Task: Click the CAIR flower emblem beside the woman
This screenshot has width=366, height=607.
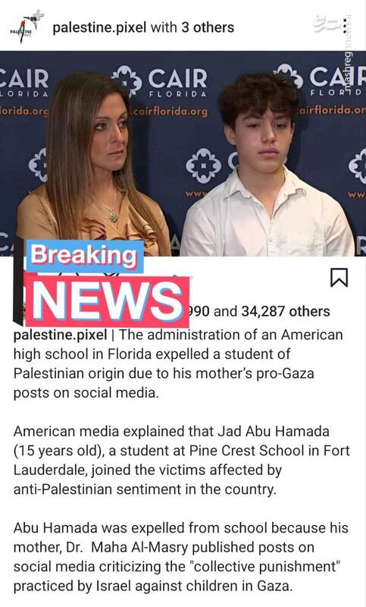Action: tap(38, 164)
